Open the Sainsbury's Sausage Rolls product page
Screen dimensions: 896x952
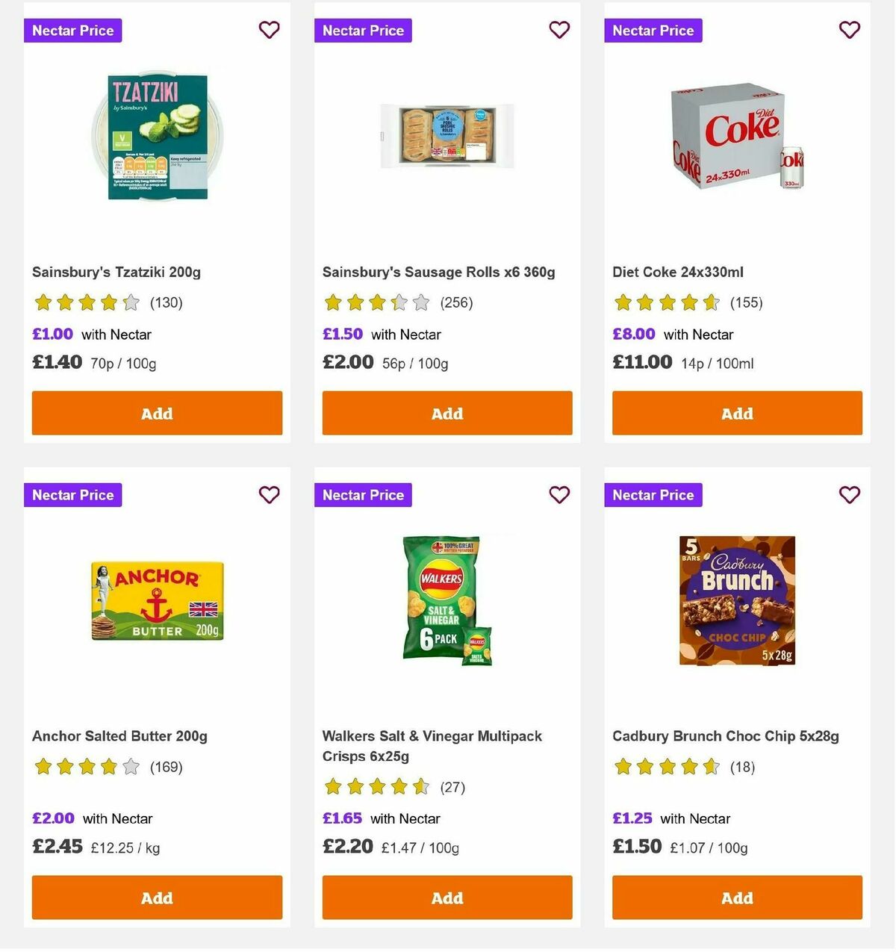(x=438, y=272)
